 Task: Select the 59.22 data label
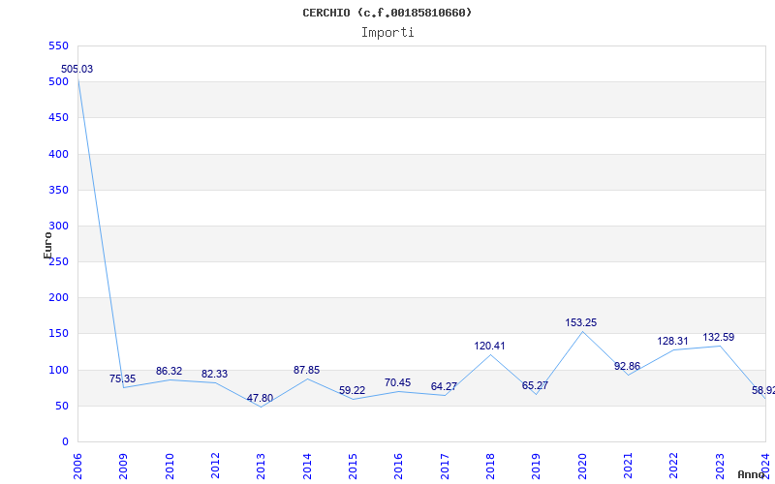point(352,390)
